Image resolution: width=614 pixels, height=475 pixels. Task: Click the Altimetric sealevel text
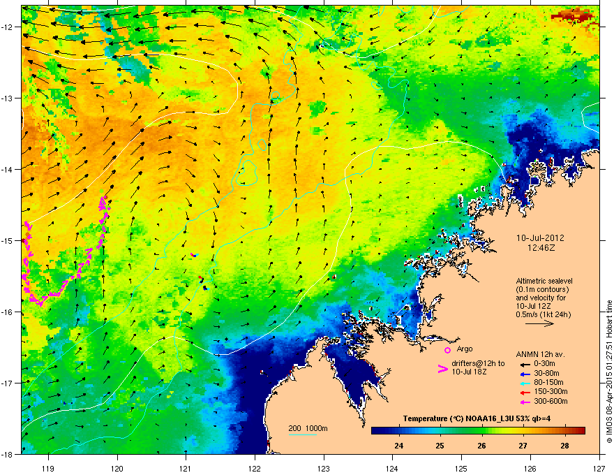tap(544, 281)
